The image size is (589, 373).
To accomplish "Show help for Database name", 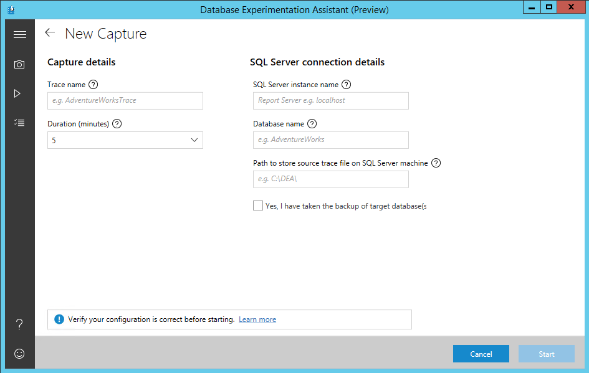I will click(x=312, y=124).
